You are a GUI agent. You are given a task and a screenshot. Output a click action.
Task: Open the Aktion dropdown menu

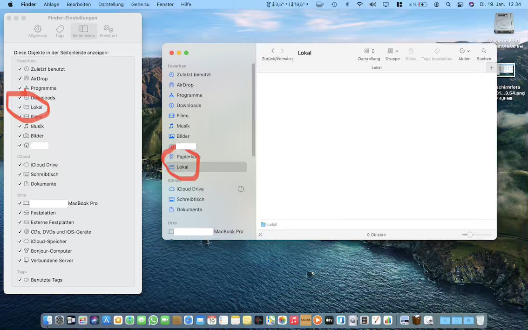[464, 51]
